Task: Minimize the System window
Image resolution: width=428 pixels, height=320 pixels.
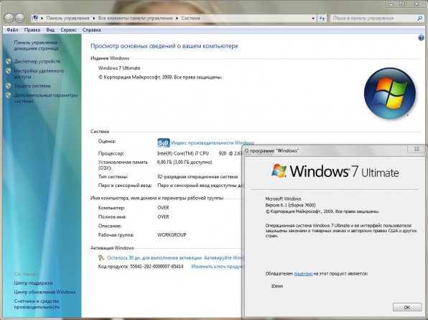Action: click(391, 4)
